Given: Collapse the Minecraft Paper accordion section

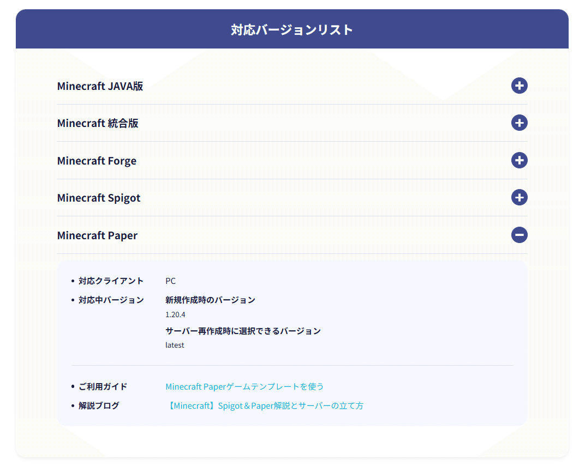Looking at the screenshot, I should click(97, 235).
